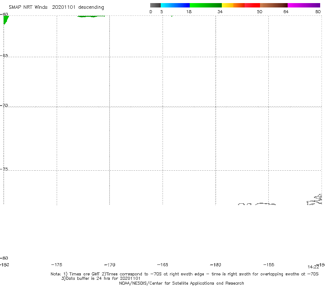Image resolution: width=325 pixels, height=286 pixels.
Task: Click colorbar tick label '50'
Action: tap(260, 11)
